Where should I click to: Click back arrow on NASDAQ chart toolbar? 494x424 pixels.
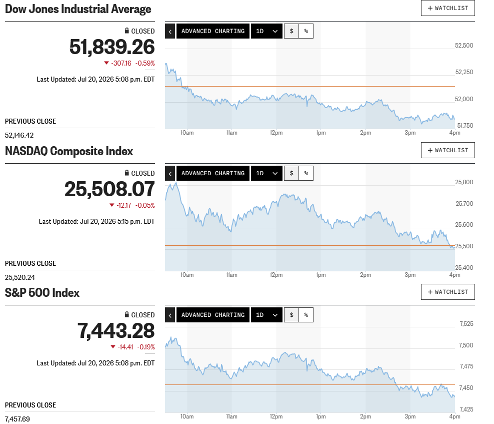click(170, 173)
